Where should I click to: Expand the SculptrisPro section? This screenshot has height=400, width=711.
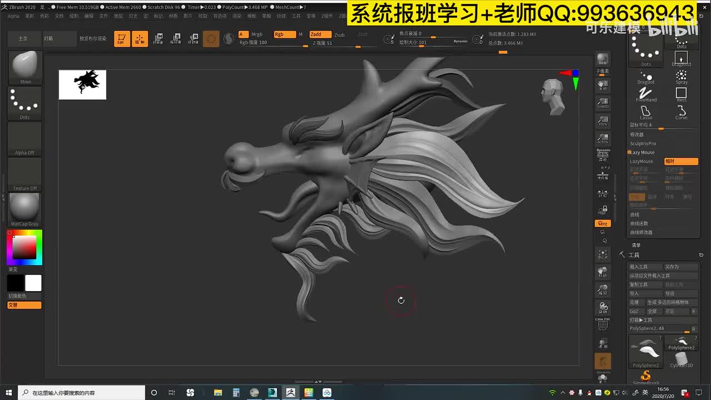pos(643,143)
